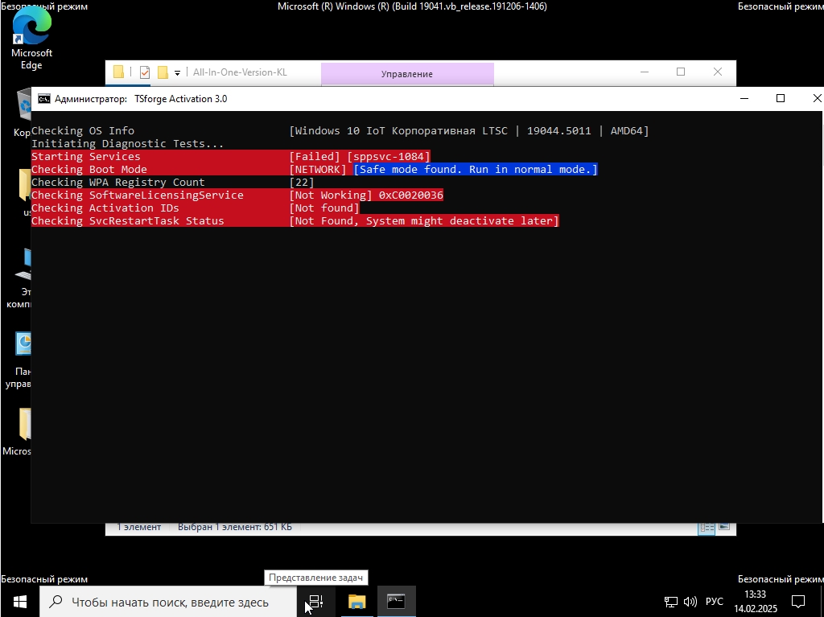The width and height of the screenshot is (824, 617).
Task: Click the blue 'Safe mode found' message
Action: (x=476, y=169)
